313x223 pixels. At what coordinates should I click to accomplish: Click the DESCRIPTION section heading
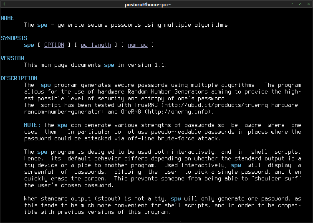click(19, 78)
